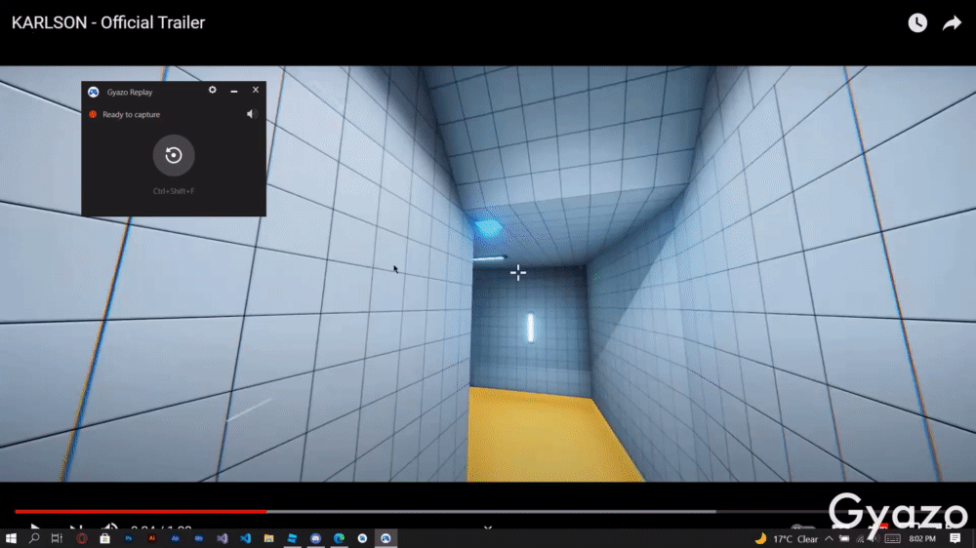Open the Gyazo Replay taskbar icon

pyautogui.click(x=386, y=538)
